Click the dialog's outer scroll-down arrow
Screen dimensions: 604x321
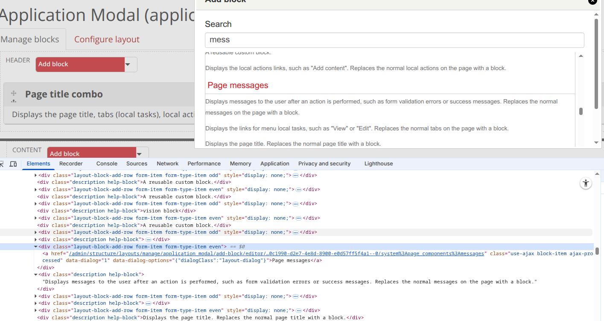(x=596, y=143)
